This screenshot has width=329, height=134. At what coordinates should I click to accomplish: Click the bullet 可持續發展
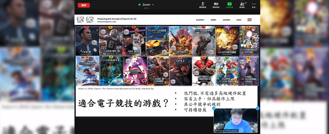(195, 110)
